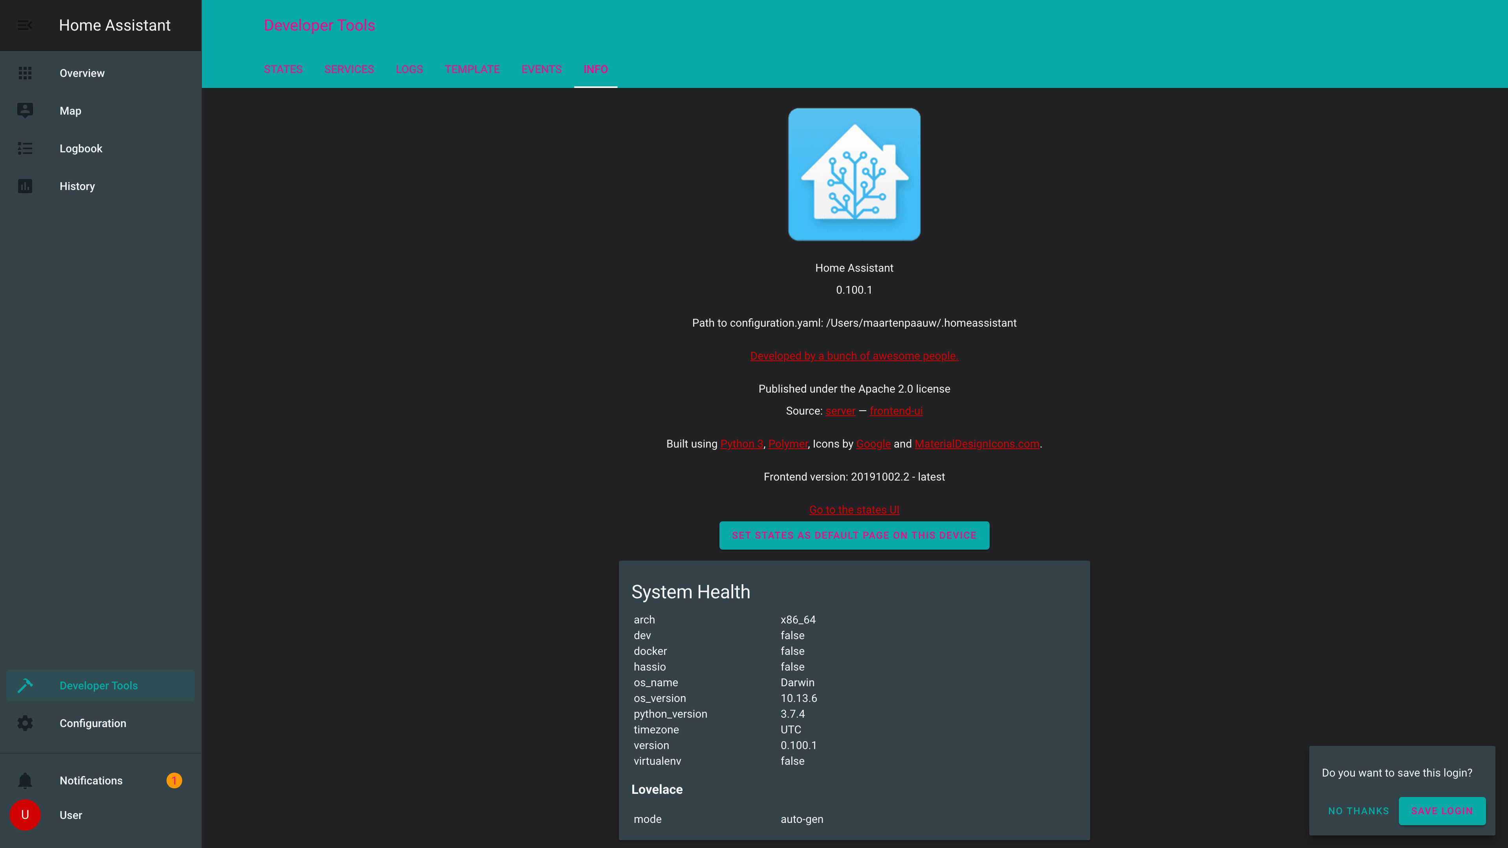
Task: Click 'Developed by a bunch of awesome people' link
Action: (855, 355)
